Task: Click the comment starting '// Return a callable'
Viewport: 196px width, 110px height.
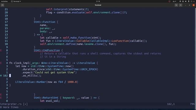Action: click(100, 53)
